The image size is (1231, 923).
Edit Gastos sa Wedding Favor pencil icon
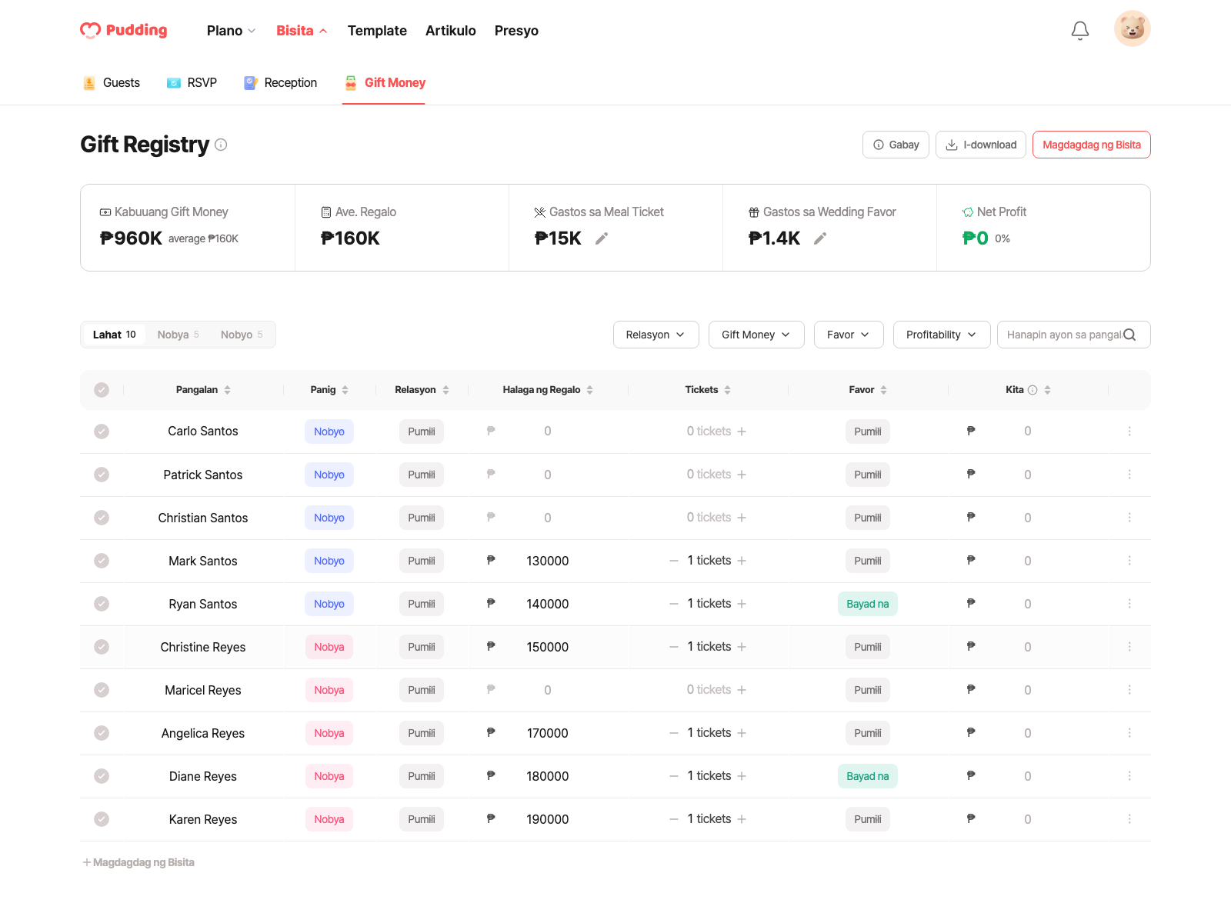[x=820, y=238]
